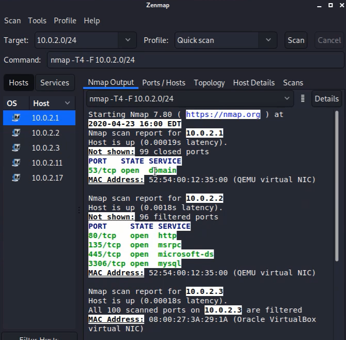Switch to the Nmap Output tab
Screen dimensions: 346x340
click(x=111, y=82)
